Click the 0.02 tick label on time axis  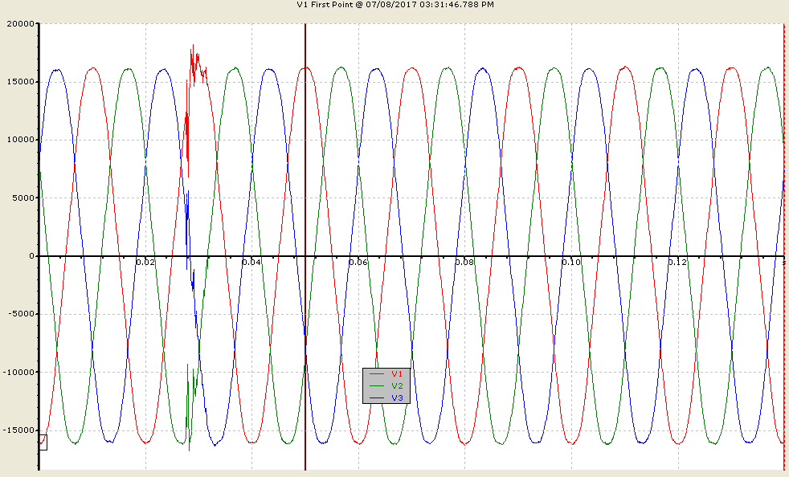click(145, 262)
